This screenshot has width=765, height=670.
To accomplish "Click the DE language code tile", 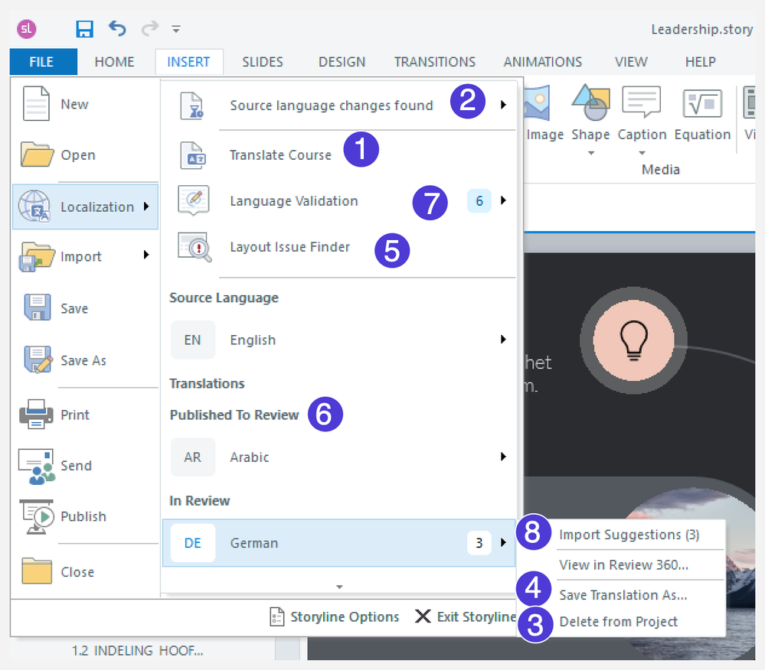I will [x=193, y=543].
